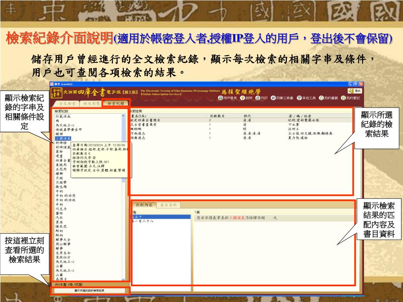Select history entry 算命
Image resolution: width=403 pixels, height=302 pixels.
pyautogui.click(x=59, y=151)
